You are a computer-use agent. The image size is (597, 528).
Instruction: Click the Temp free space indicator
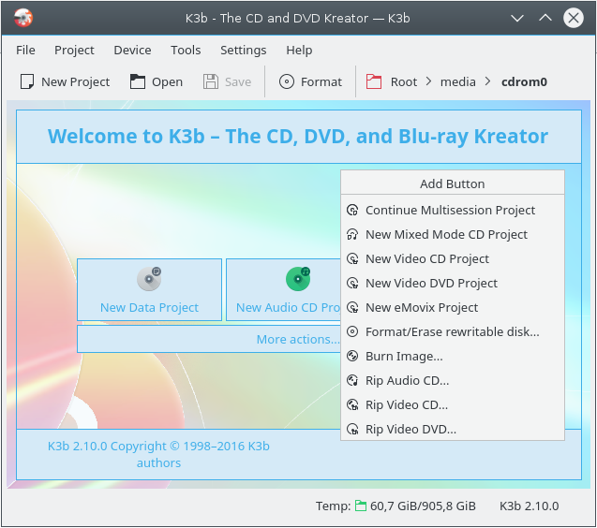coord(415,506)
